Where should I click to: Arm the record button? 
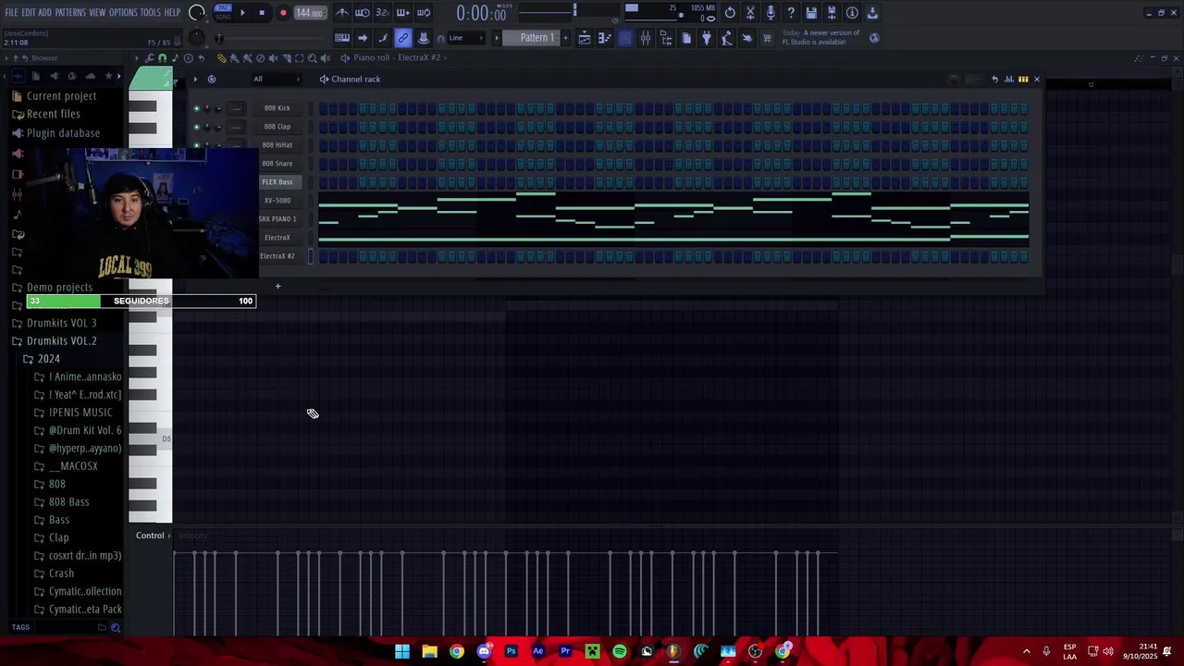(283, 13)
